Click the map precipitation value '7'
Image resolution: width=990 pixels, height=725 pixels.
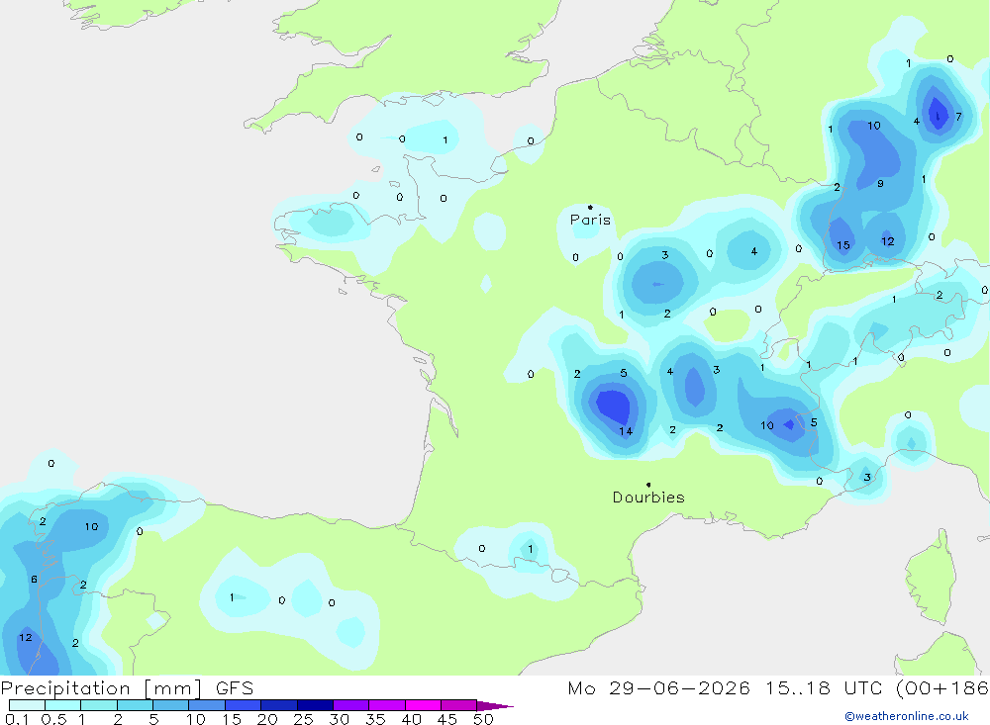click(958, 117)
